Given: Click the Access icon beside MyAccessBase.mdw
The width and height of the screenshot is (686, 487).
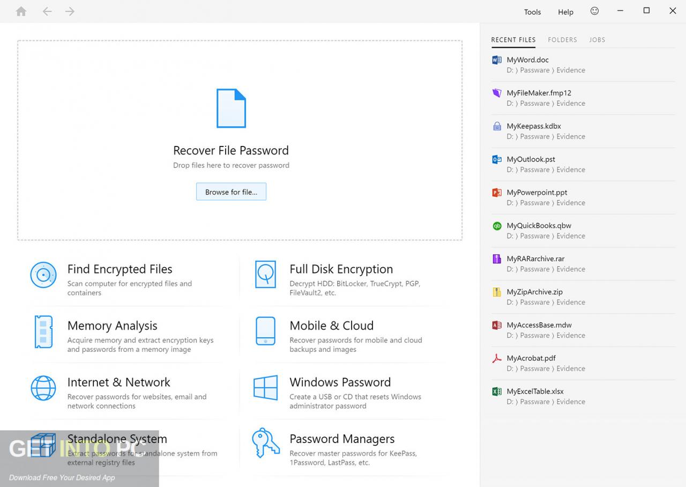Looking at the screenshot, I should [x=497, y=325].
